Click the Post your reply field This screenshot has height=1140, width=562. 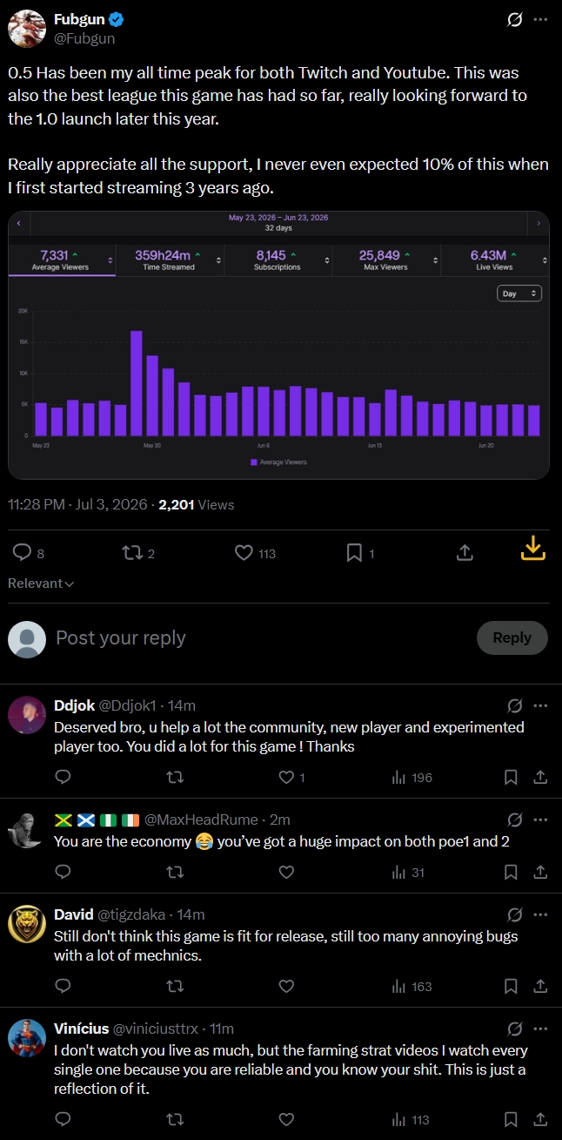(x=261, y=637)
